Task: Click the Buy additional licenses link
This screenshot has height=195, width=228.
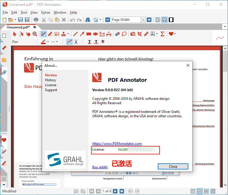Action: [x=100, y=167]
